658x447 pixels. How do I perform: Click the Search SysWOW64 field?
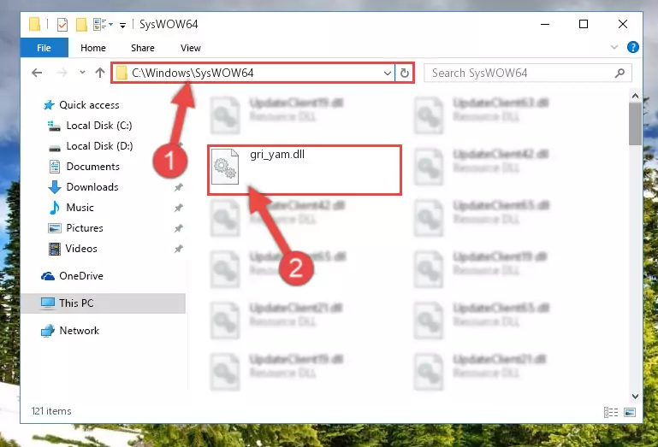pyautogui.click(x=527, y=73)
